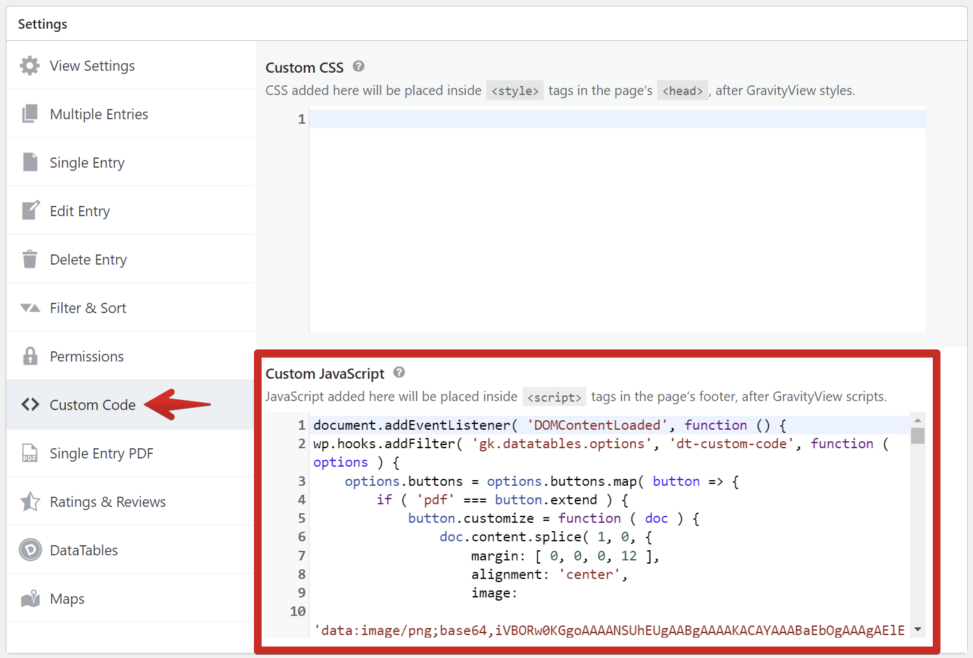Click the Permissions padlock icon
Image resolution: width=973 pixels, height=658 pixels.
[x=30, y=356]
